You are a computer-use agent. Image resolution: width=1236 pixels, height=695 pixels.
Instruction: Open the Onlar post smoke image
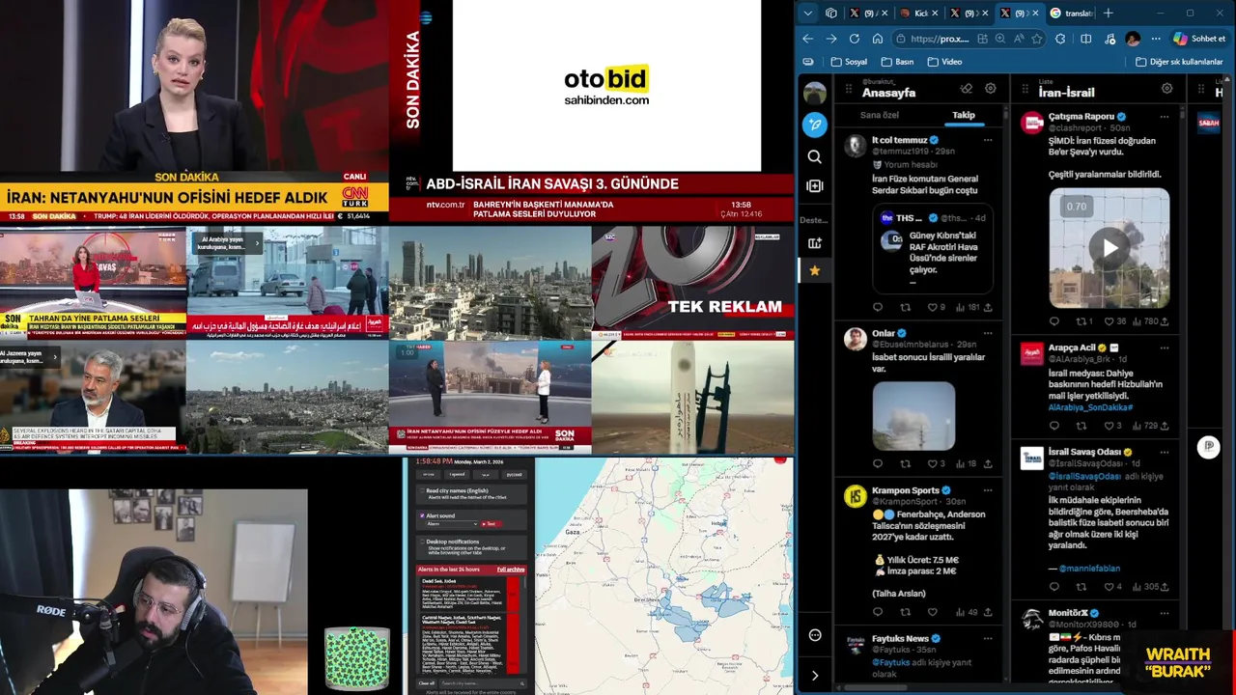(913, 416)
